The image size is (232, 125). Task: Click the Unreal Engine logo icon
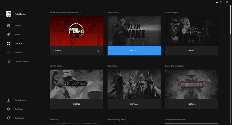(9, 61)
